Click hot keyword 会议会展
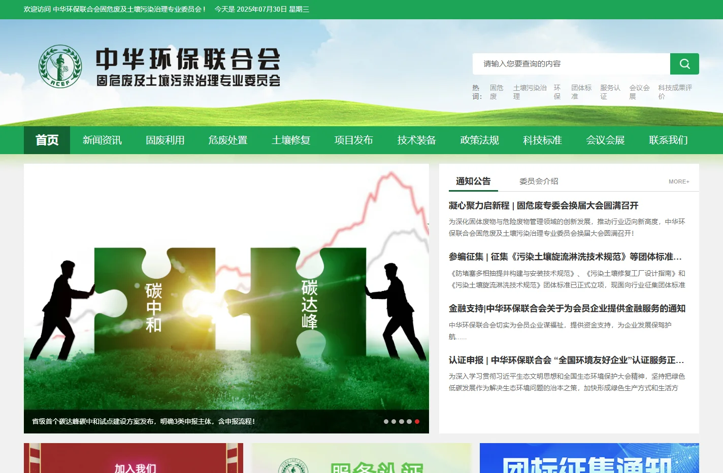Screen dimensions: 723x473 pos(640,92)
